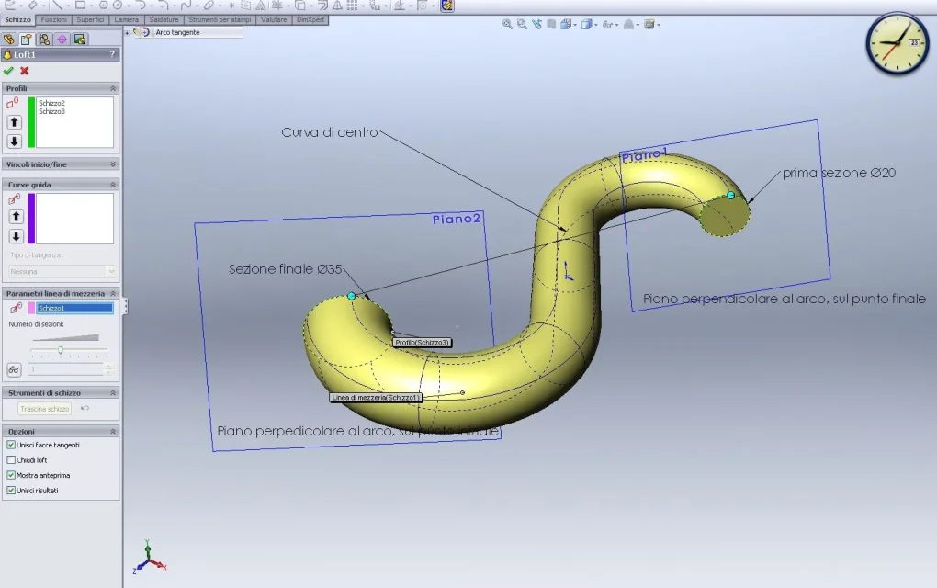Switch to the Valutare tab
This screenshot has height=588, width=937.
click(274, 19)
